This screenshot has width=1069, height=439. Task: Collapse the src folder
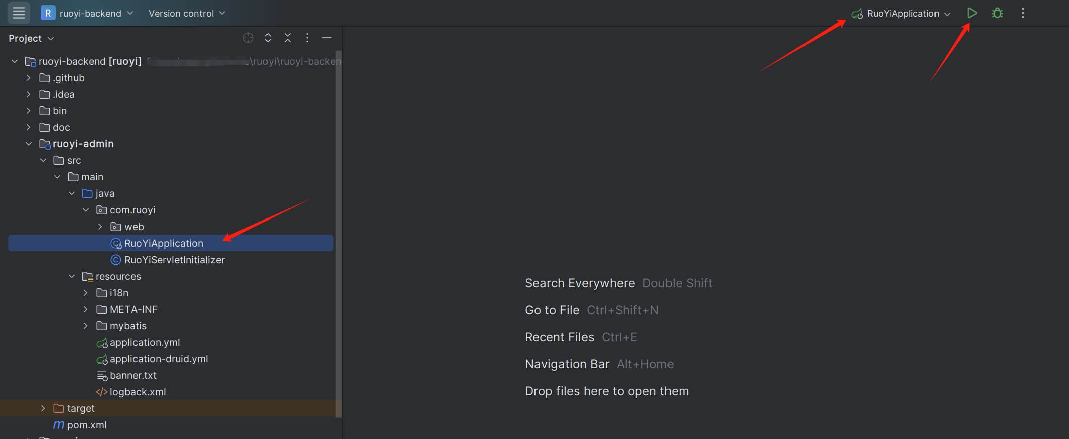pos(43,160)
